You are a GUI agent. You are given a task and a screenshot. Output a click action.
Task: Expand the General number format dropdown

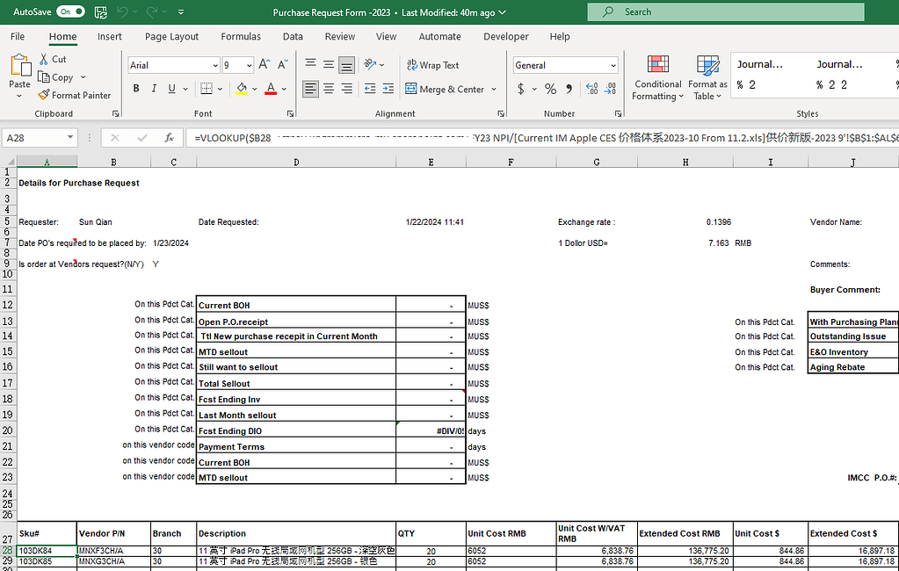point(612,66)
